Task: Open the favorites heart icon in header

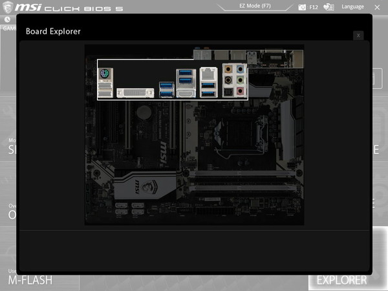Action: tap(329, 7)
